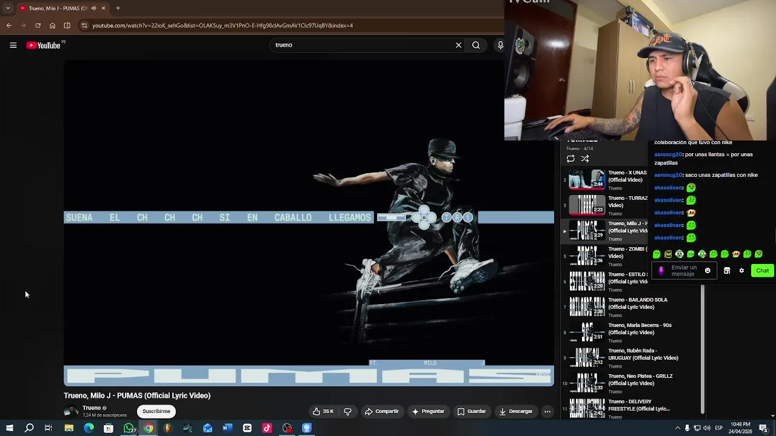Open Task View on the taskbar

click(x=48, y=428)
